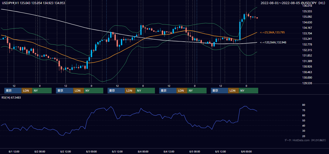Click price axis label 133.241
329x154 pixels.
tap(307, 39)
